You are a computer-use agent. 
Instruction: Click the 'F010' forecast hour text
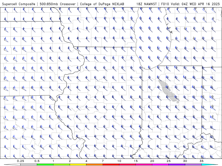(165, 4)
